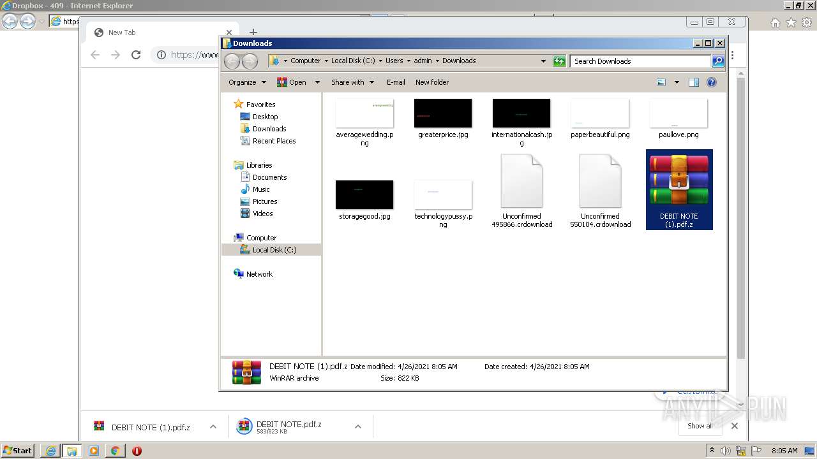Toggle the preview pane icon
The width and height of the screenshot is (817, 459).
[694, 82]
